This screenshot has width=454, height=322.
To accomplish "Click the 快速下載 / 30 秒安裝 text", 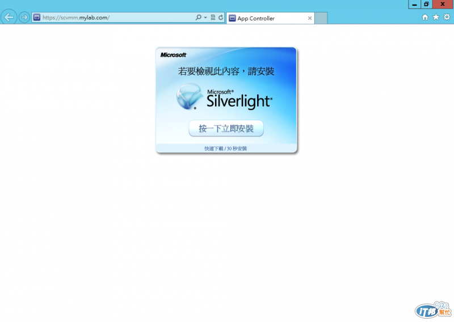I will pyautogui.click(x=225, y=149).
